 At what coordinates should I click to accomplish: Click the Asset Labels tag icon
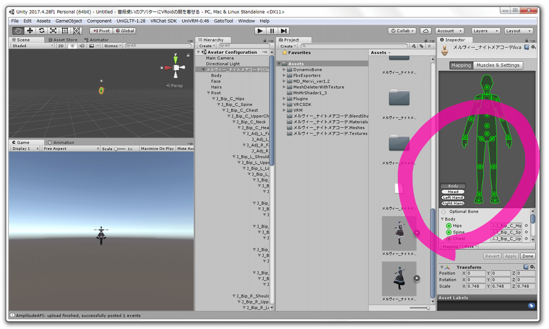coord(531,305)
